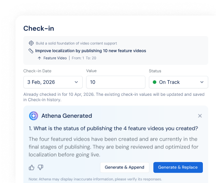This screenshot has height=183, width=216.
Task: Click the Athena generated answer paragraph
Action: (x=113, y=147)
